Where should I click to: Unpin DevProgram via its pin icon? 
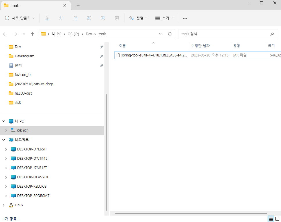coord(102,56)
